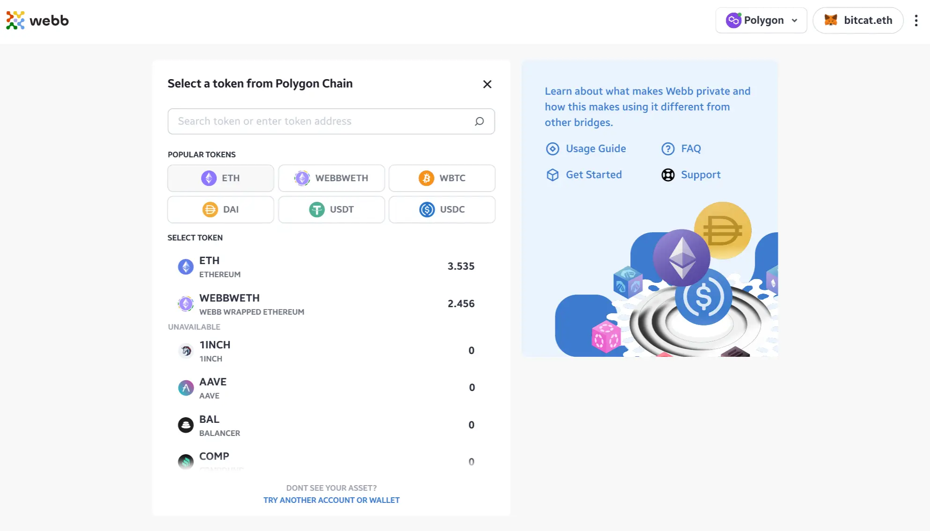Screen dimensions: 930x531
Task: Click the 1INCH token row
Action: click(x=331, y=351)
